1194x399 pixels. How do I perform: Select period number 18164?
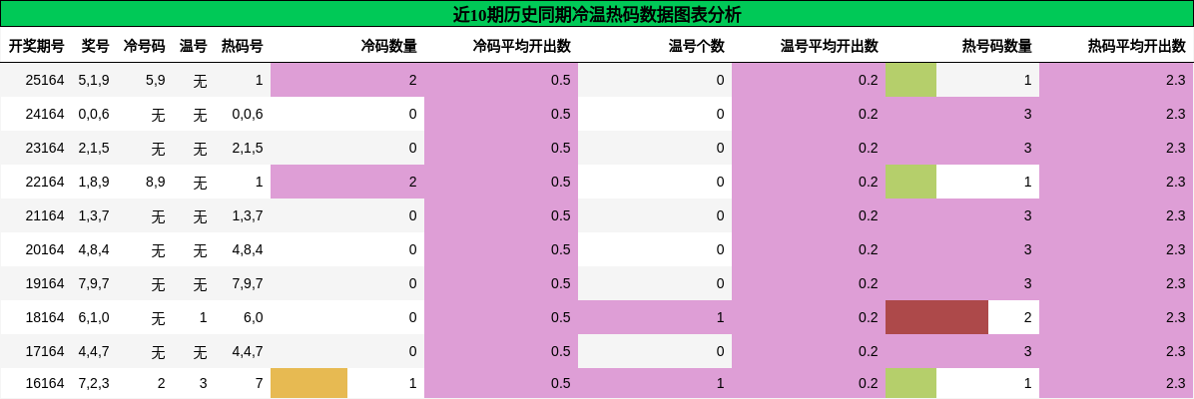click(x=45, y=317)
